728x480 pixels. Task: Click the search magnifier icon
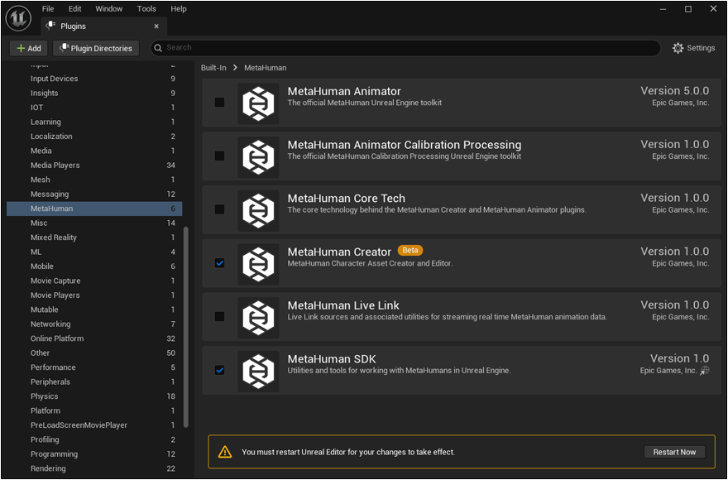[x=158, y=48]
